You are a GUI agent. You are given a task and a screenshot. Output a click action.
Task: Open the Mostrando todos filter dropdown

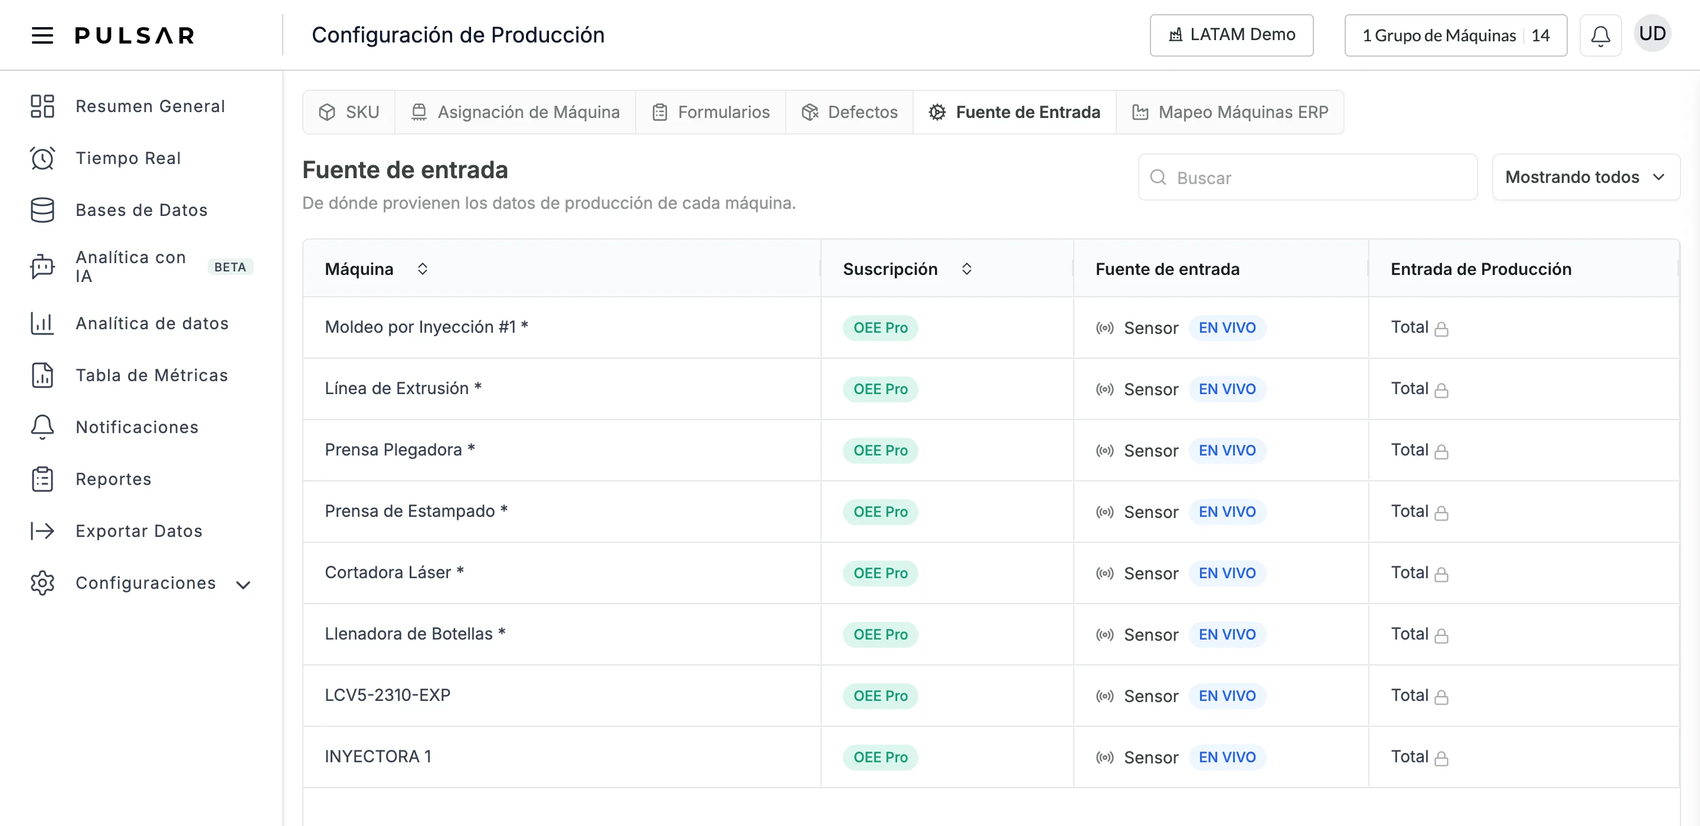pos(1586,177)
